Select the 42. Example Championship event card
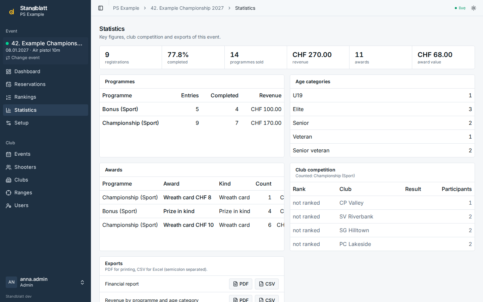 coord(46,51)
